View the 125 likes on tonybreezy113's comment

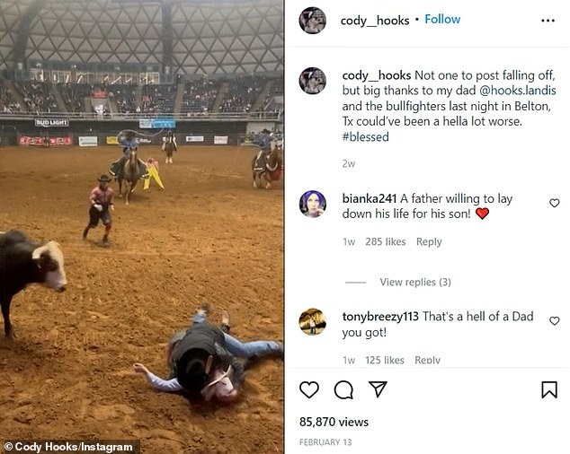point(385,360)
